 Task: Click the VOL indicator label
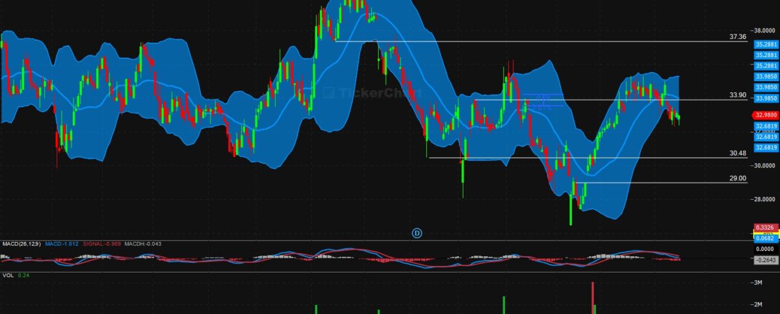pyautogui.click(x=8, y=276)
